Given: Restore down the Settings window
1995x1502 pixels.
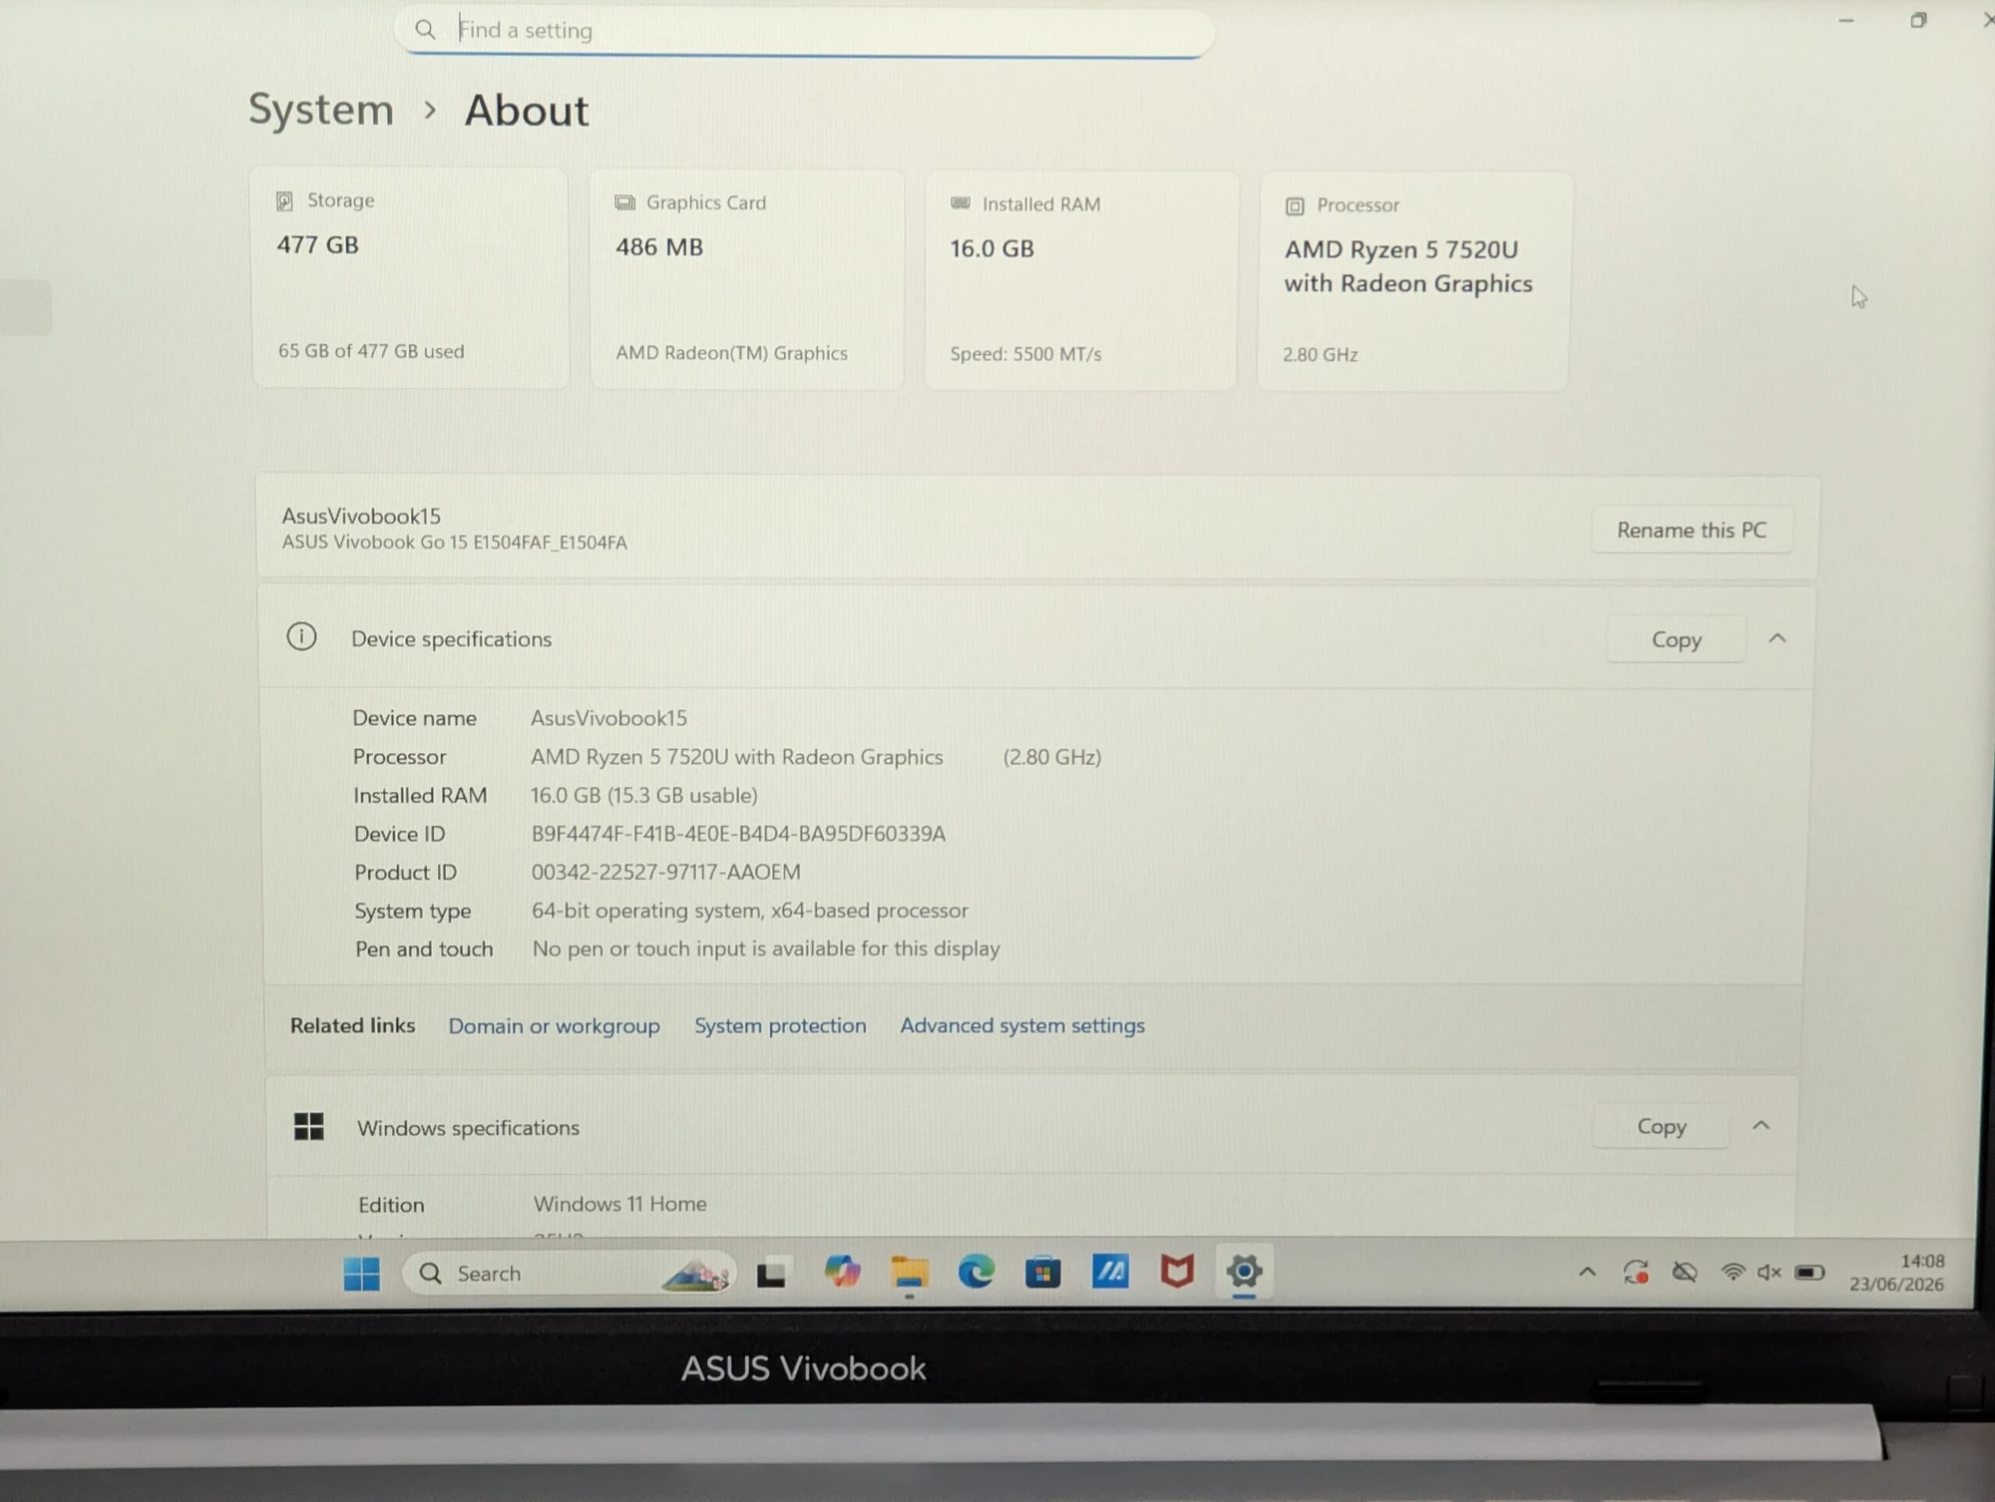Looking at the screenshot, I should click(1918, 21).
